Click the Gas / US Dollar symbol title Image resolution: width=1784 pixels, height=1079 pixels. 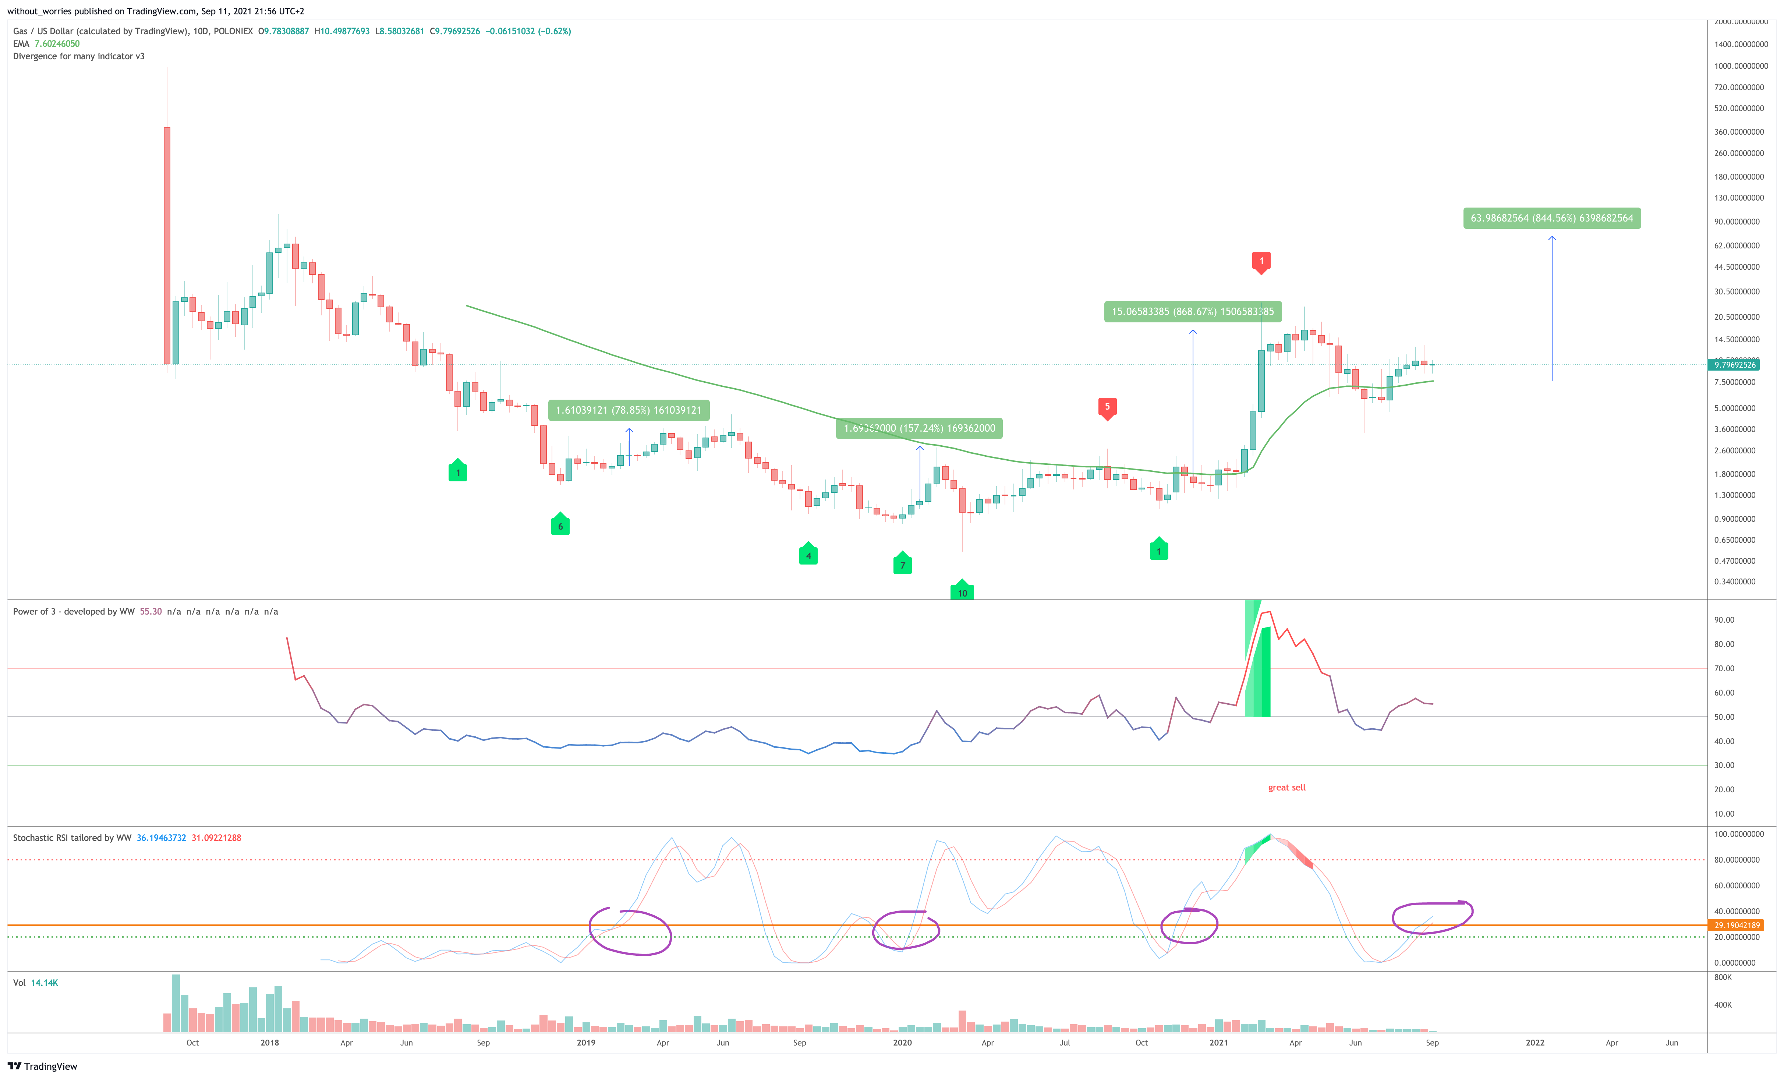tap(132, 31)
